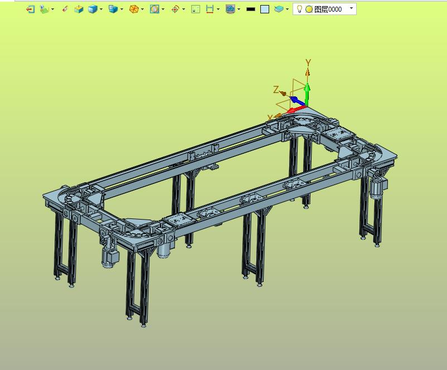The image size is (447, 370).
Task: Click the green sketch layers icon
Action: pos(44,9)
